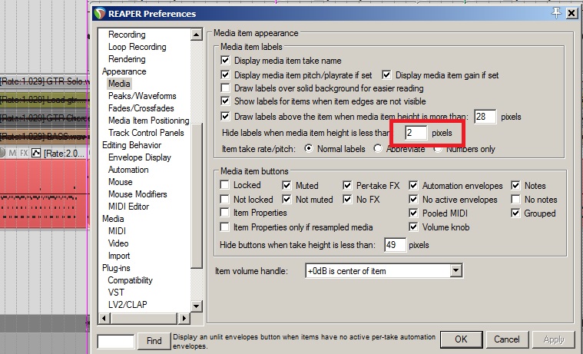The height and width of the screenshot is (354, 583).
Task: Toggle Show labels when item edges not visible
Action: [225, 101]
